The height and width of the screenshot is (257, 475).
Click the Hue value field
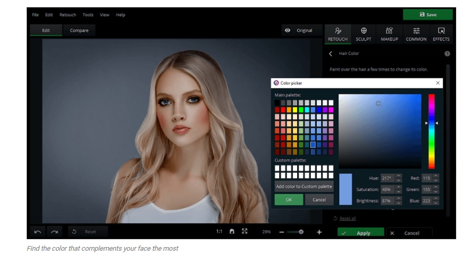pos(388,178)
